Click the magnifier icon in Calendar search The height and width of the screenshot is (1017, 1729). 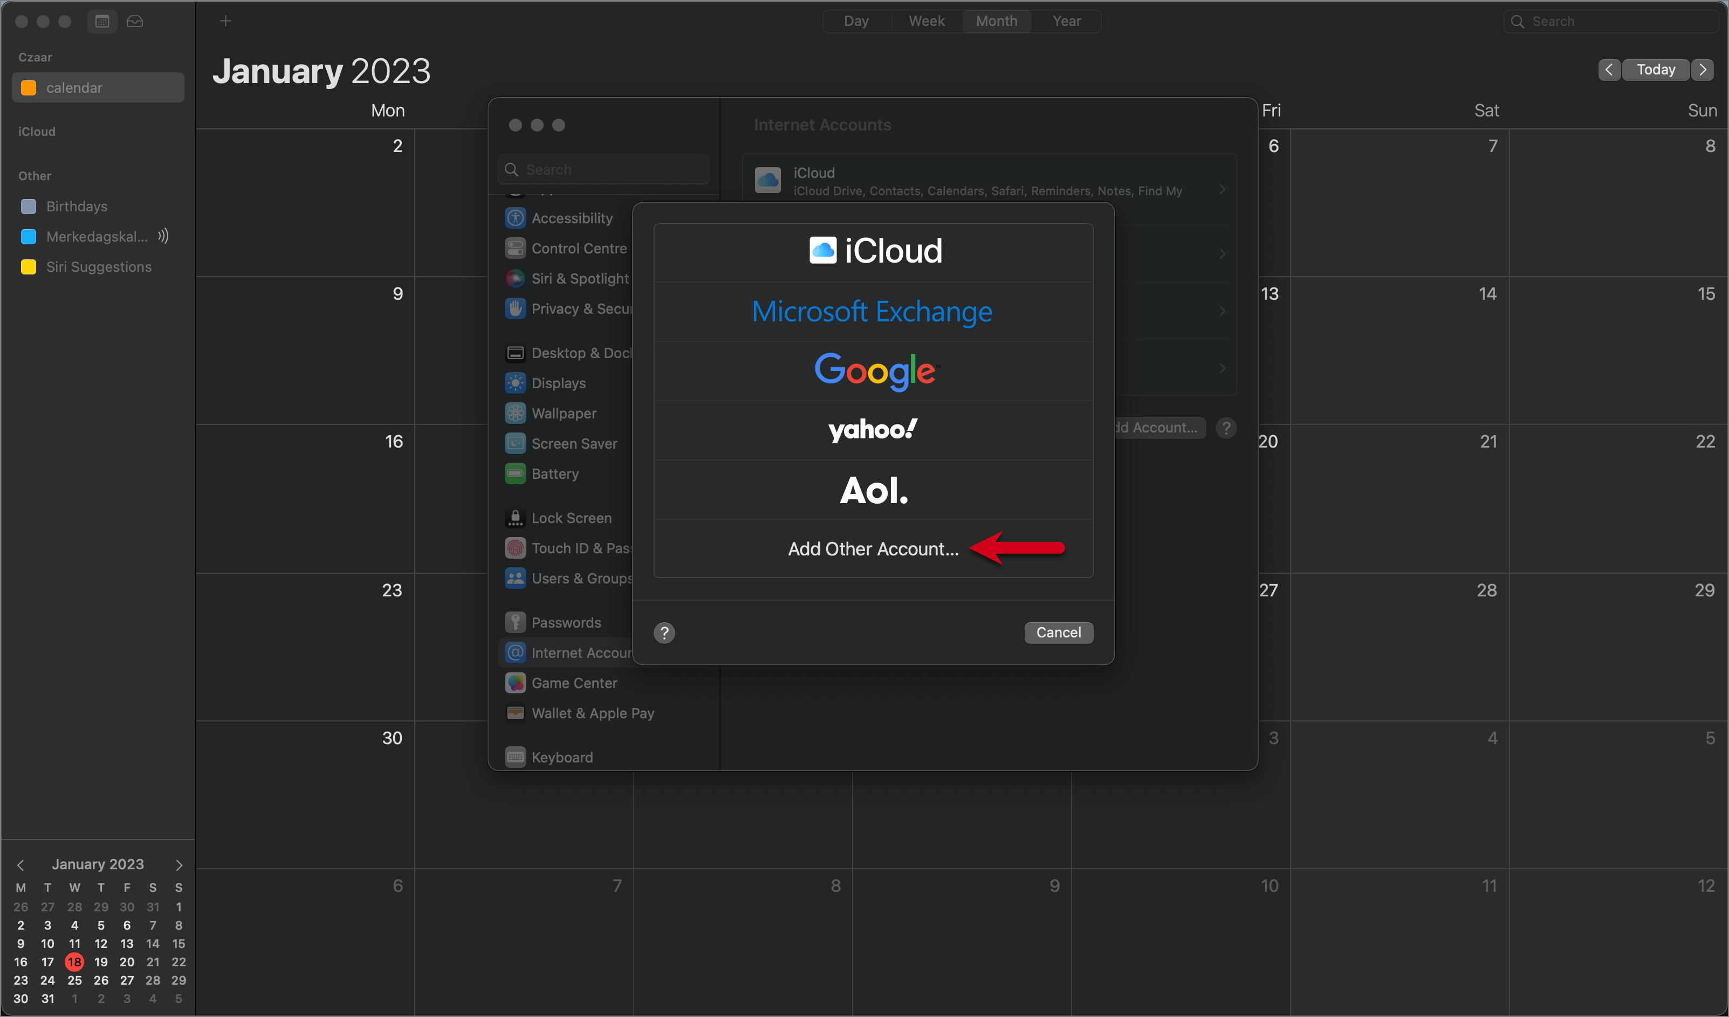[1518, 21]
